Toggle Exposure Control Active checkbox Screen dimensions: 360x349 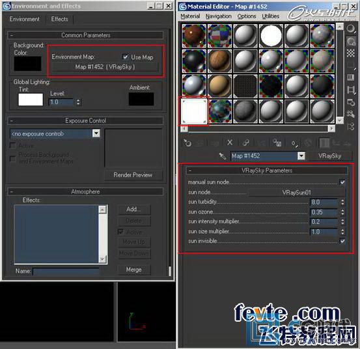(12, 145)
